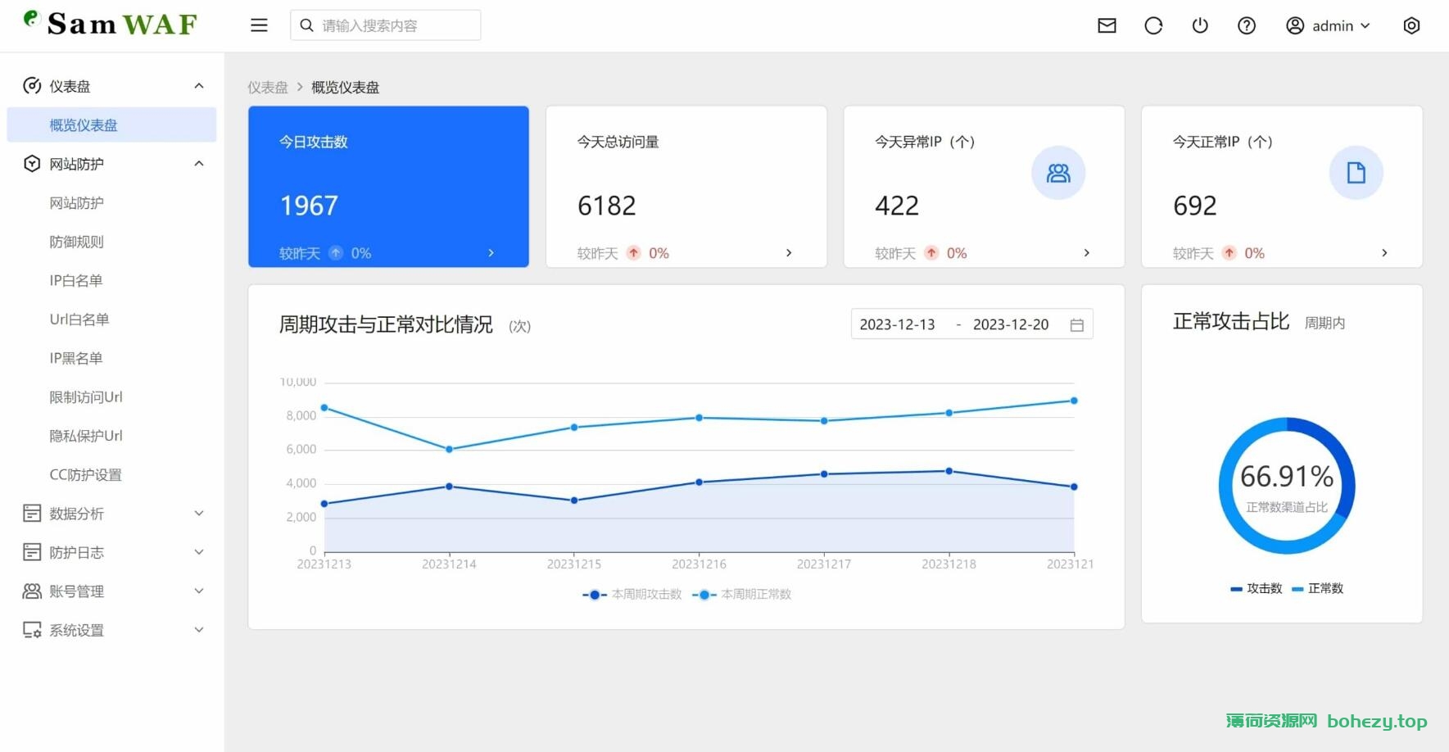Click 概览仪表盘 breadcrumb text
The image size is (1449, 752).
(345, 88)
